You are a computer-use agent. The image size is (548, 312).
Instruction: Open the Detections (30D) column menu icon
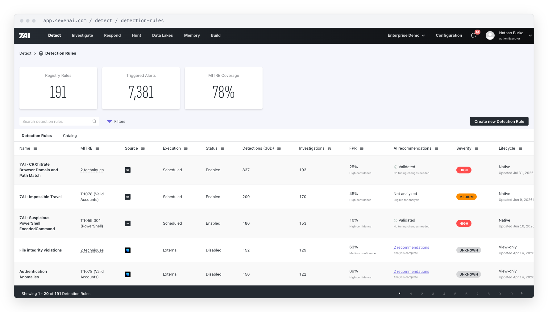(279, 148)
